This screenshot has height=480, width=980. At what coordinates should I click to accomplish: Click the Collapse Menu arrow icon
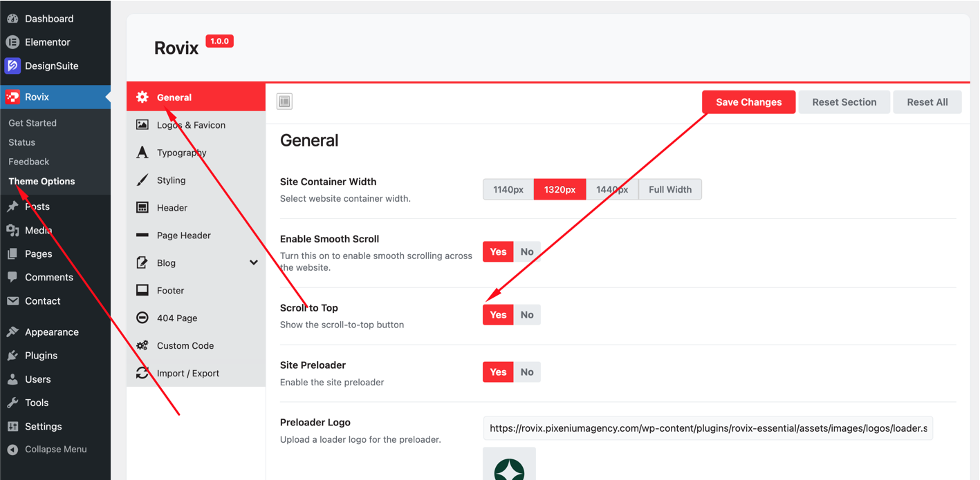(x=12, y=449)
